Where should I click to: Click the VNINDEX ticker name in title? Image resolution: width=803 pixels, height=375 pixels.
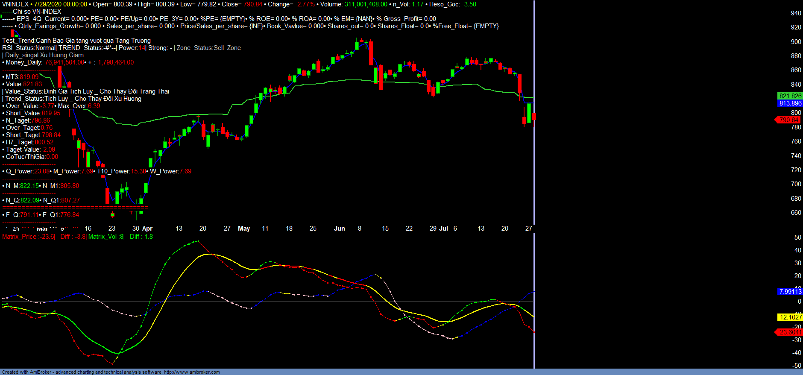click(15, 4)
